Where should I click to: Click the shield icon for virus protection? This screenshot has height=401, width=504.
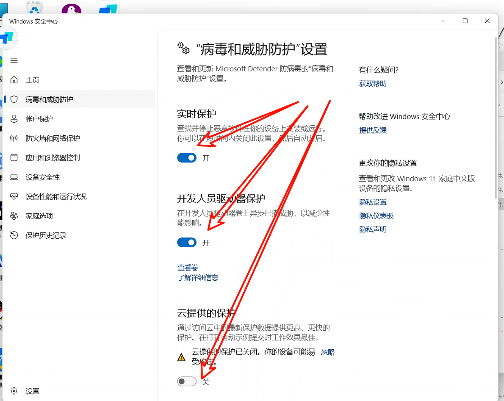click(14, 99)
